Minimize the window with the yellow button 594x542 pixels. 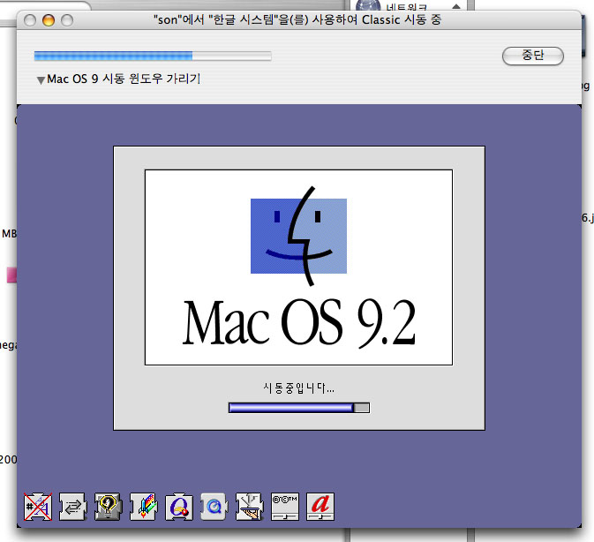[x=48, y=19]
